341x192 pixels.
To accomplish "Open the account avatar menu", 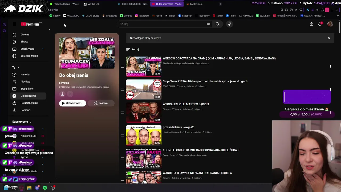I will tap(330, 24).
